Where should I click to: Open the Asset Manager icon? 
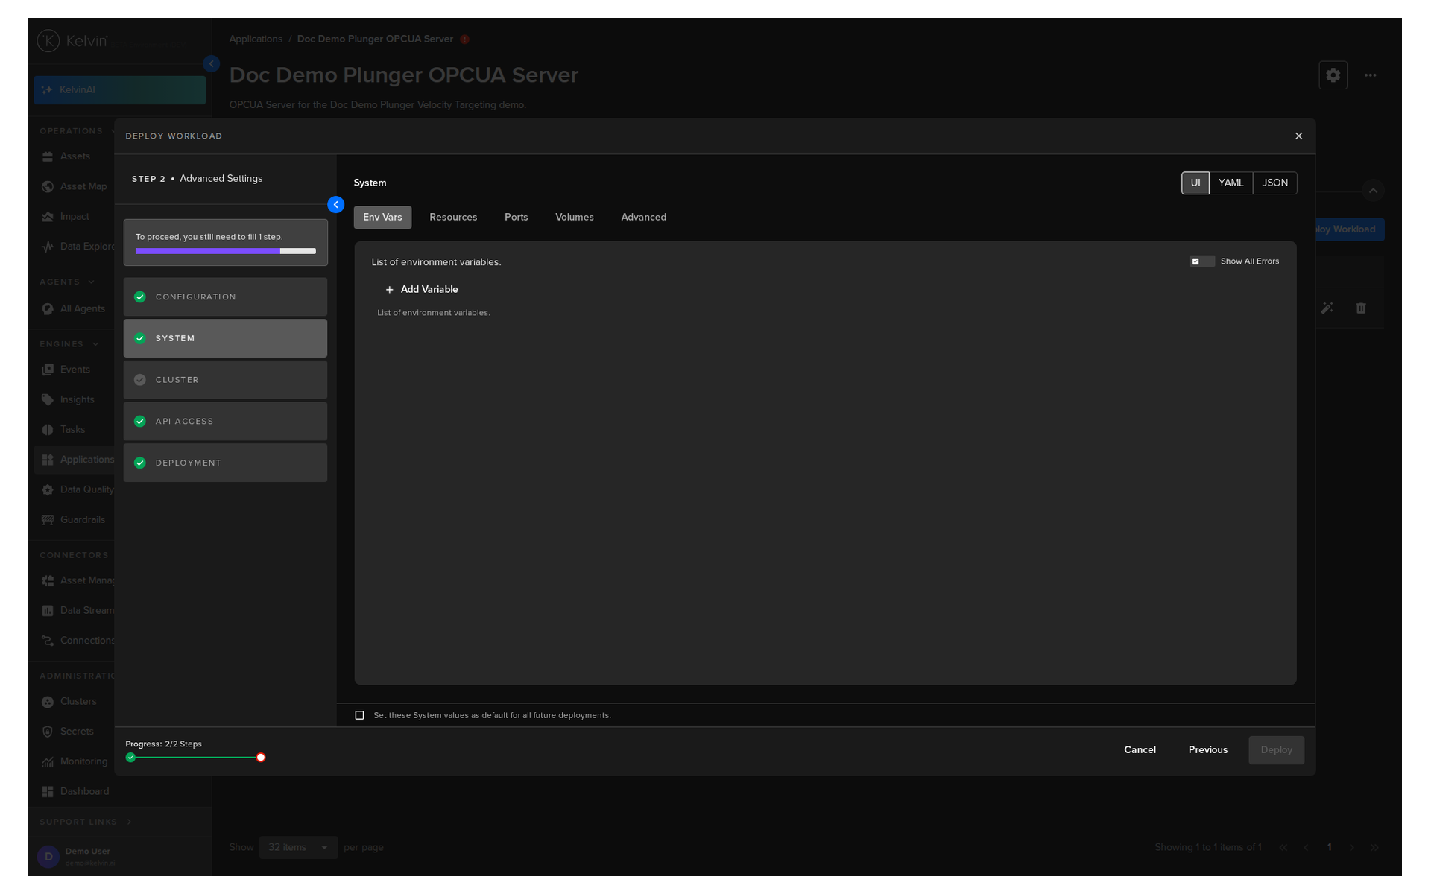pyautogui.click(x=48, y=581)
